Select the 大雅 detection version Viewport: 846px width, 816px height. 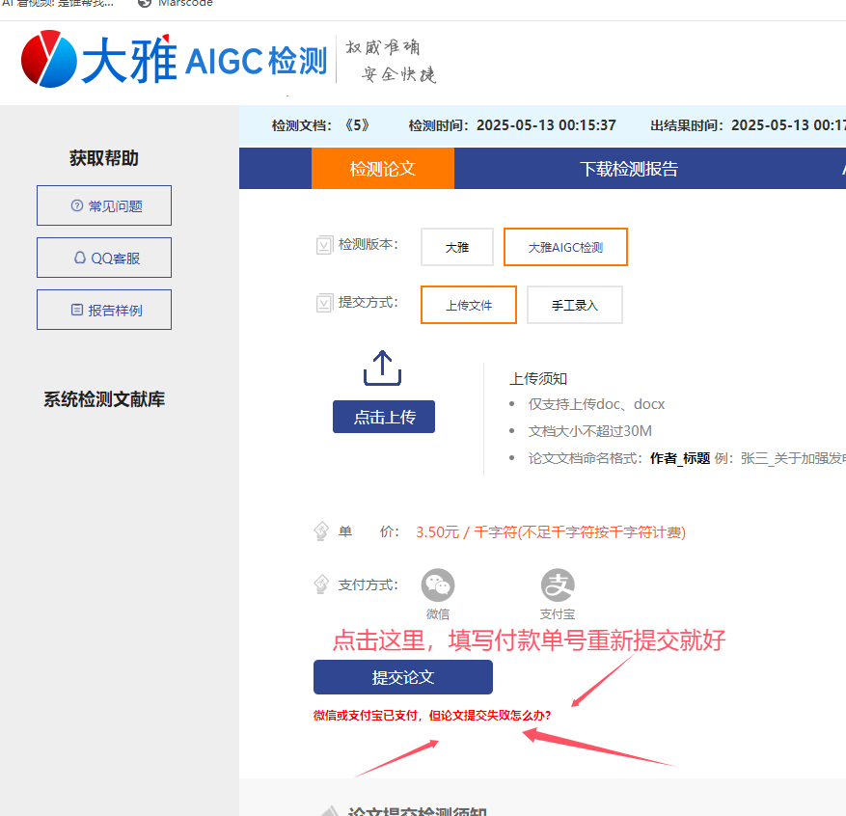click(457, 247)
